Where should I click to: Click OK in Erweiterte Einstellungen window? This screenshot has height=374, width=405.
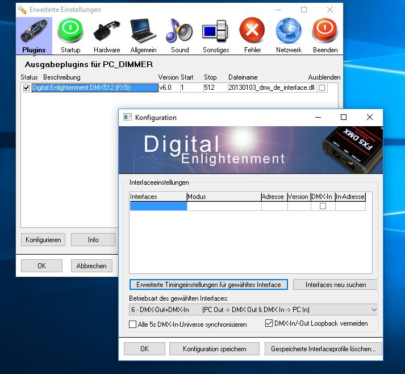pyautogui.click(x=41, y=265)
